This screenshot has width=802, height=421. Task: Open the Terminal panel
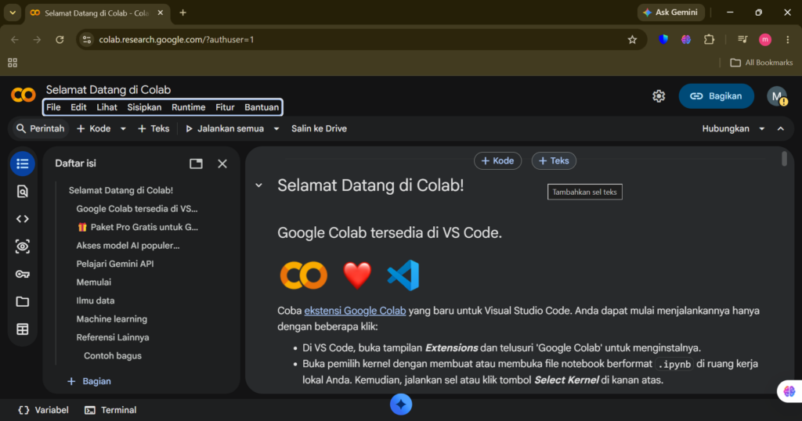[x=110, y=410]
